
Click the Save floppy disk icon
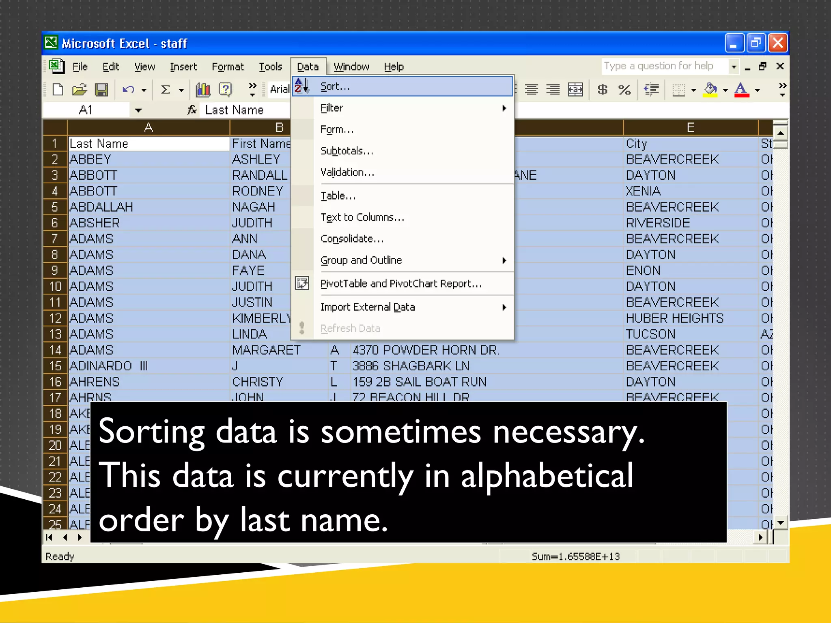101,90
